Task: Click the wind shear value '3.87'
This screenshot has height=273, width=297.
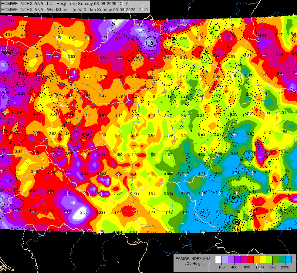Action: pyautogui.click(x=152, y=135)
